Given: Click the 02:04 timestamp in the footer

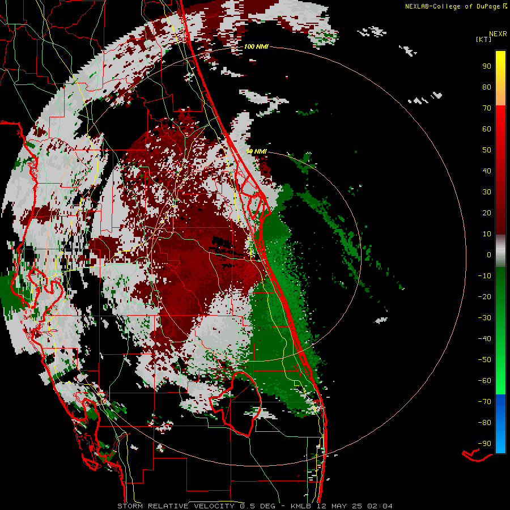Looking at the screenshot, I should pos(380,506).
